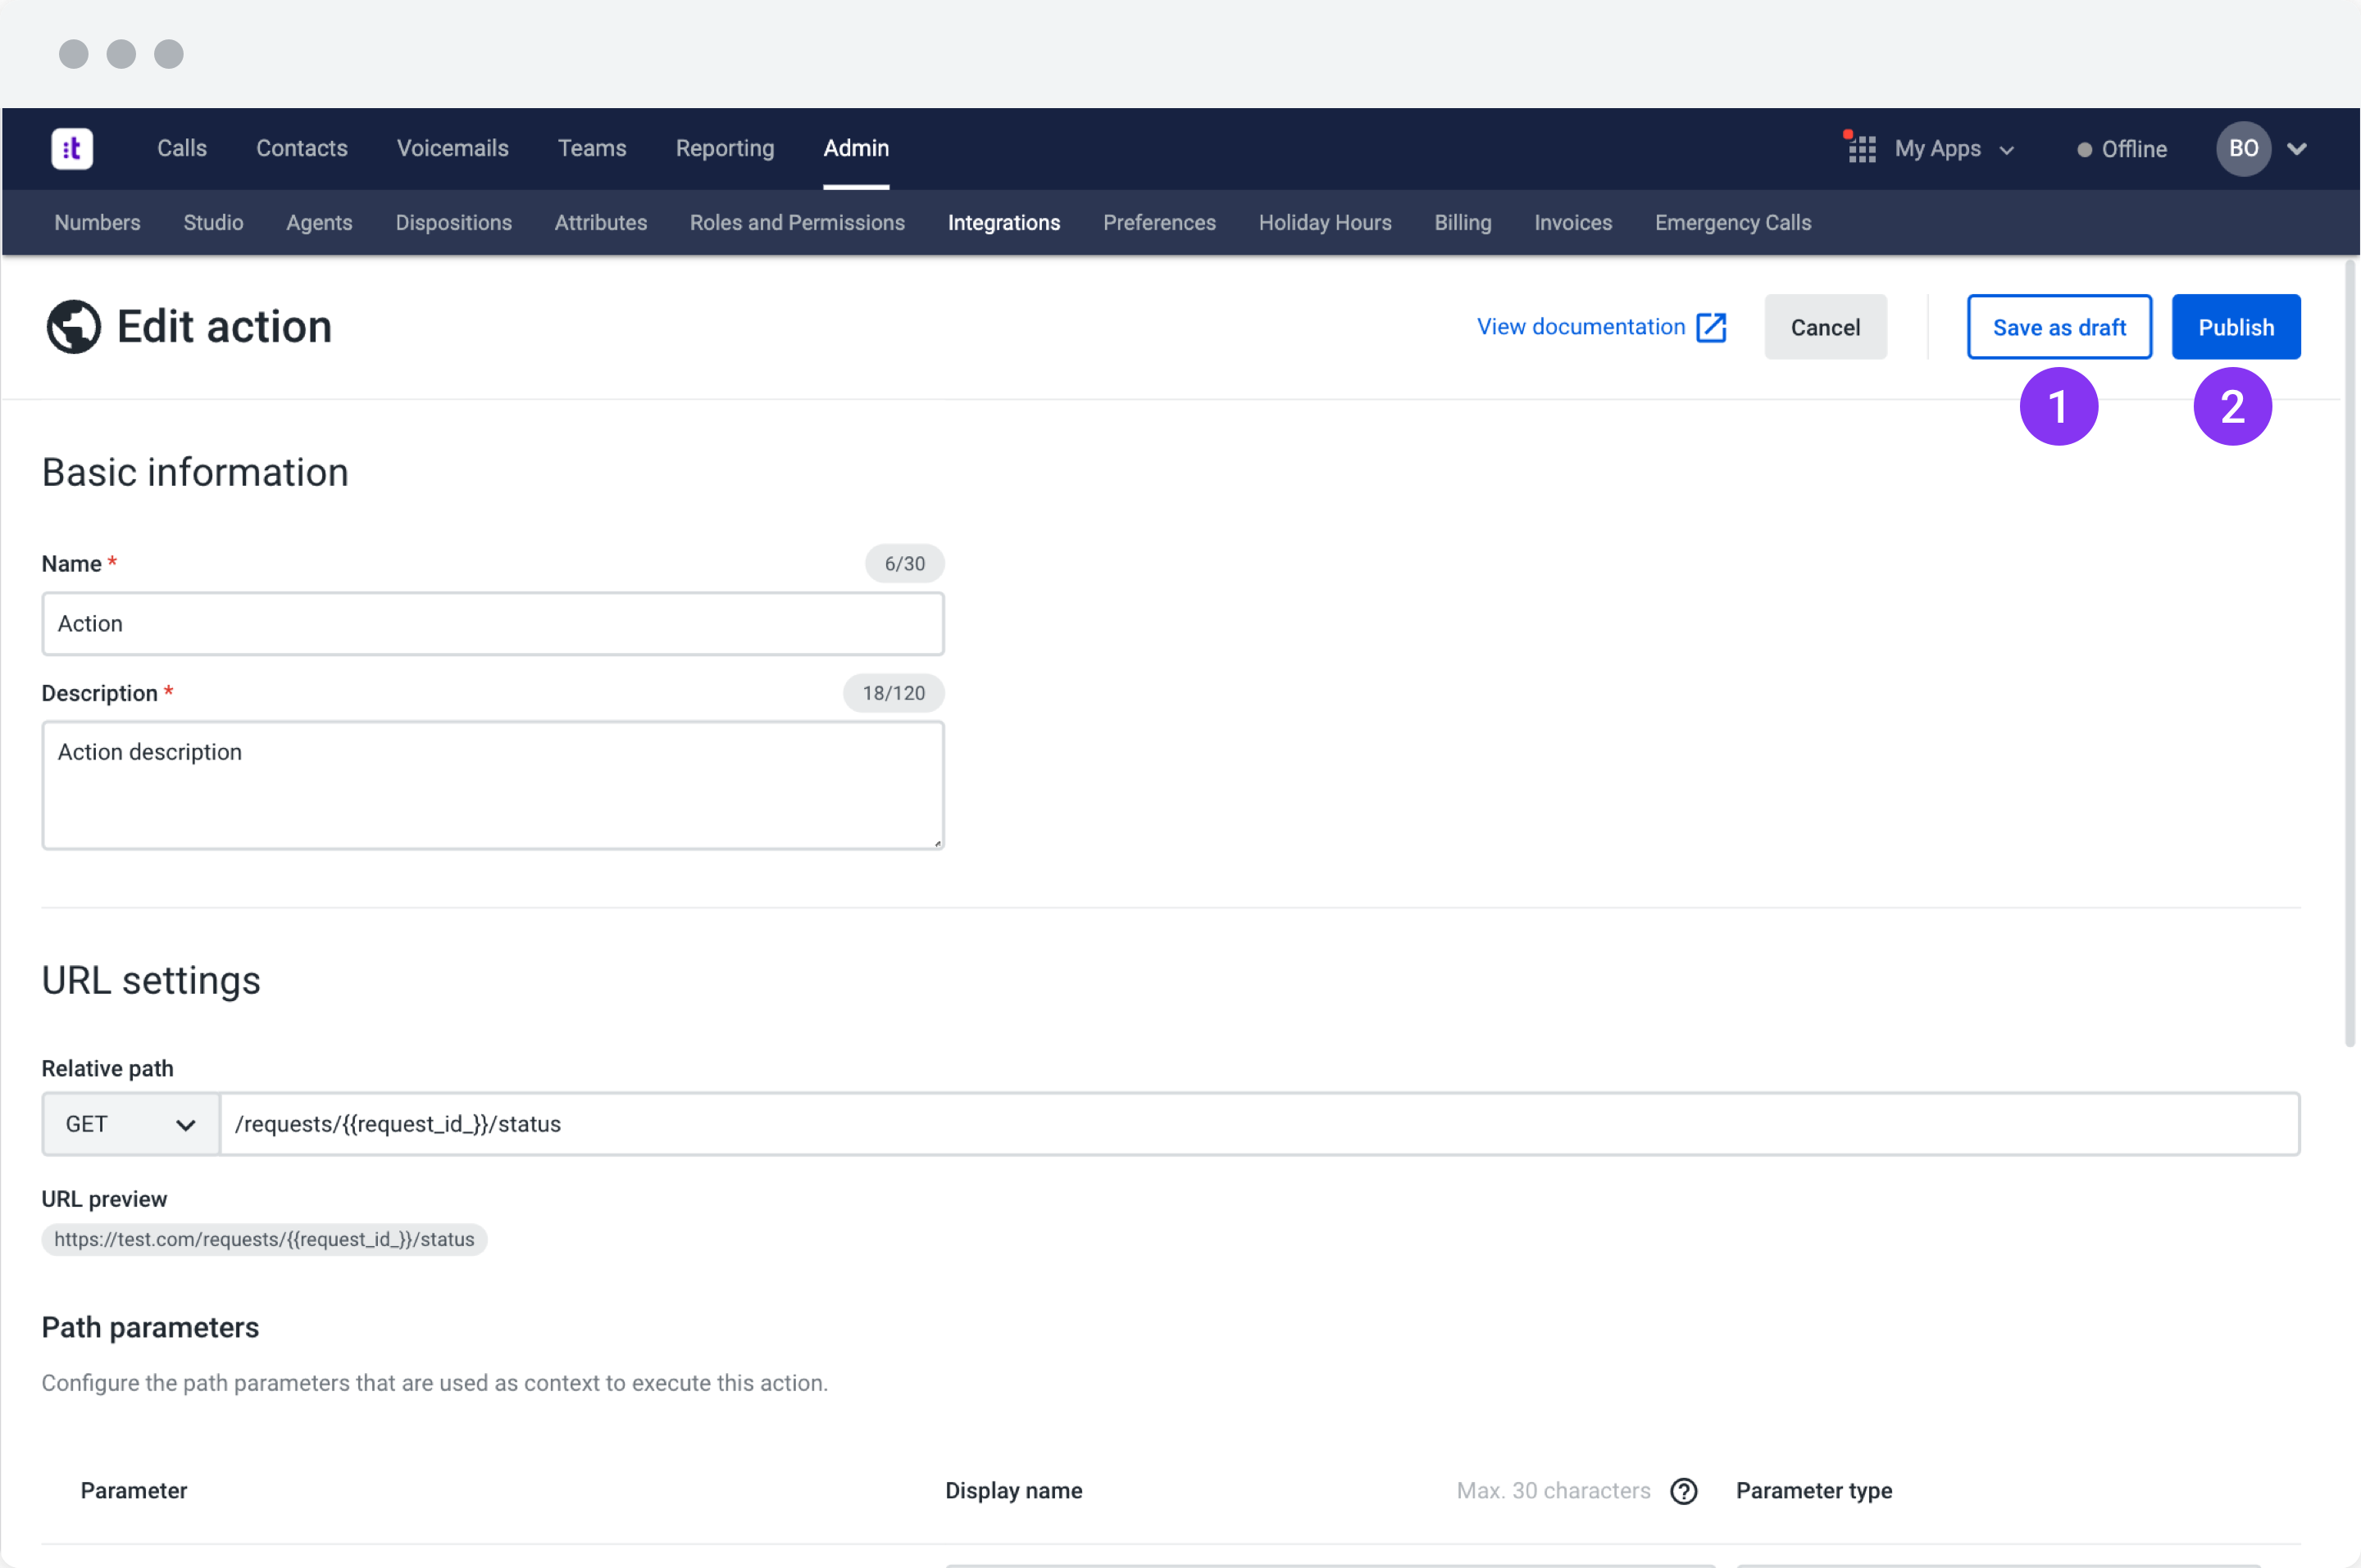Screen dimensions: 2361x1568
Task: Click the Name input field
Action: click(492, 624)
